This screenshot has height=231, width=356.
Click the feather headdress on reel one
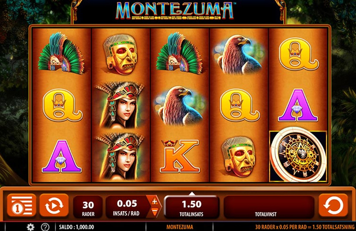point(62,53)
